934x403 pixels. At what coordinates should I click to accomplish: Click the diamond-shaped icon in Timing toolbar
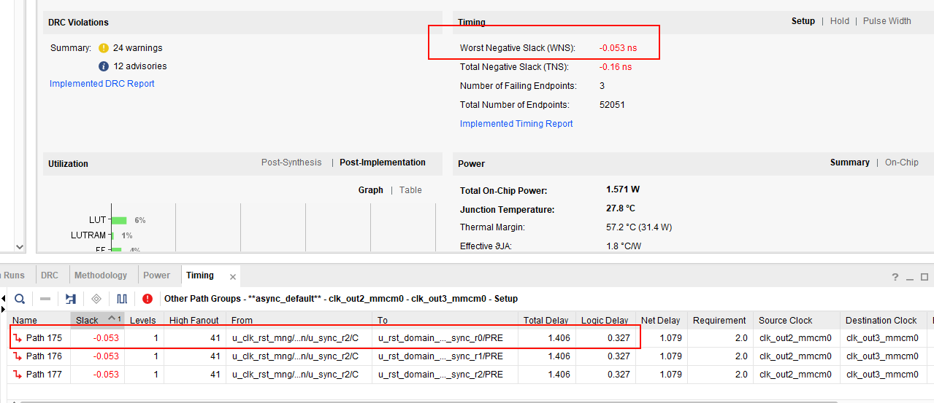pos(96,299)
